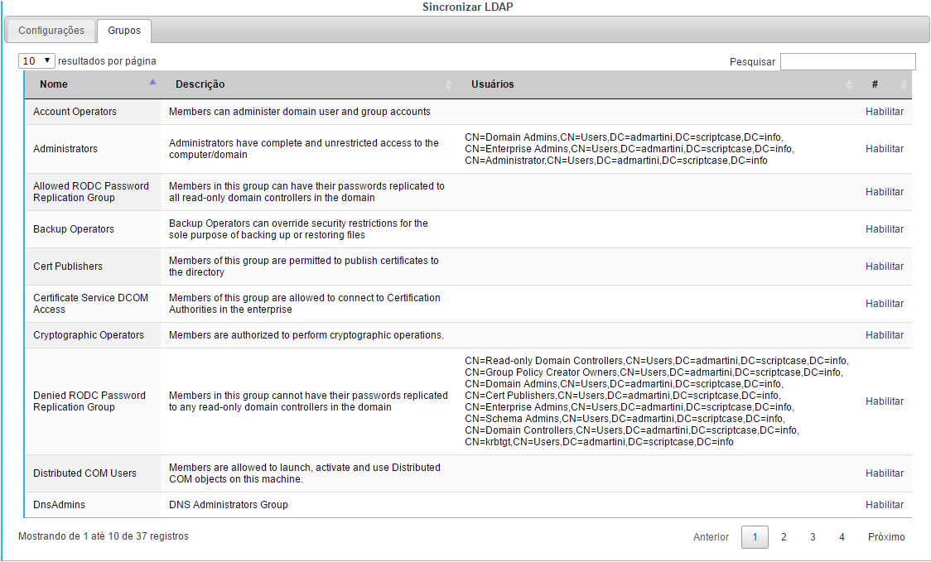Enable the Administrators group

pyautogui.click(x=884, y=149)
